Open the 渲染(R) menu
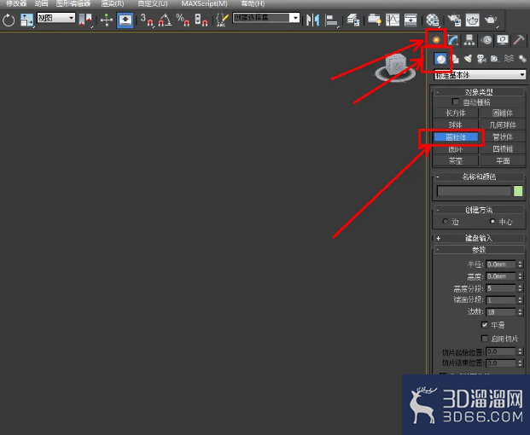530x435 pixels. [113, 3]
